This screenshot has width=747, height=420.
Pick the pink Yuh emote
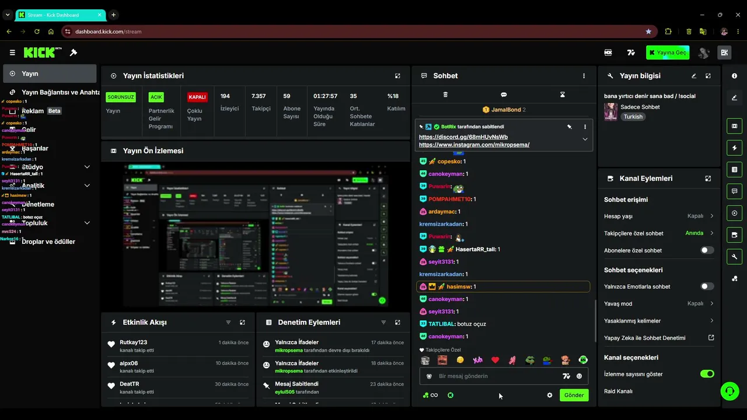[478, 360]
